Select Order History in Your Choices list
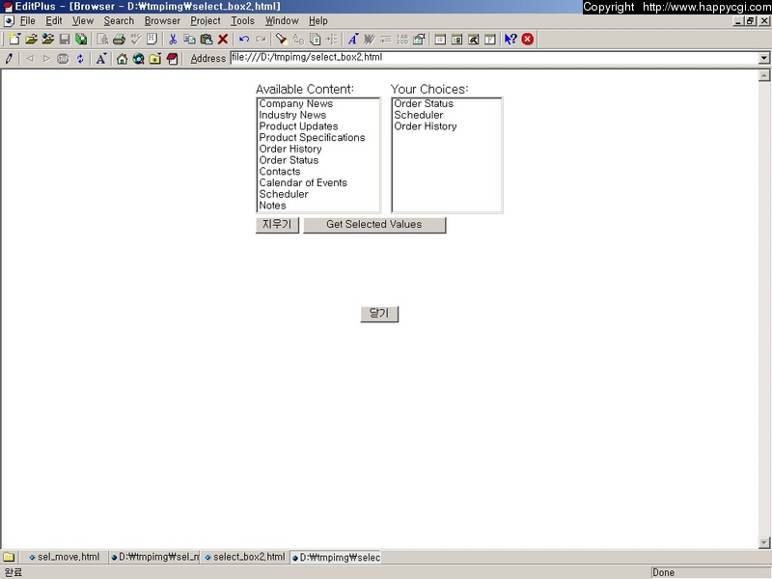 [x=447, y=126]
